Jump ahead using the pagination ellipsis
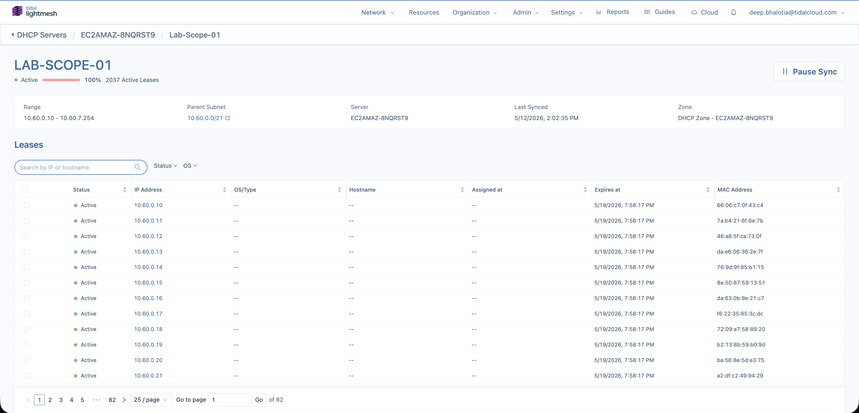This screenshot has width=859, height=413. (97, 400)
